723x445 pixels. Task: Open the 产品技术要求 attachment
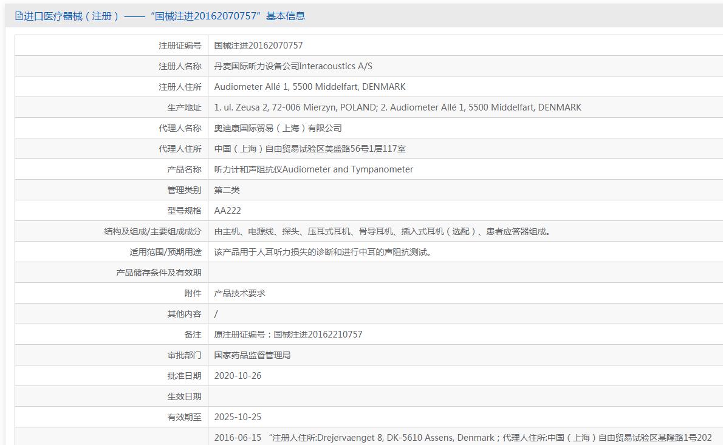(239, 293)
